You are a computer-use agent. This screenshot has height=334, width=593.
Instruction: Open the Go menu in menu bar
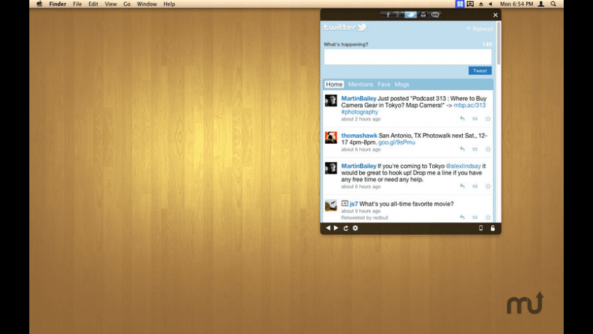[127, 4]
